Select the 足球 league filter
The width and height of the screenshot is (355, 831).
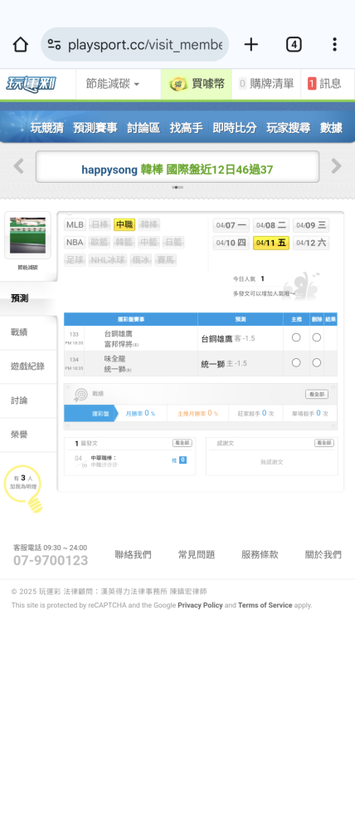(75, 259)
